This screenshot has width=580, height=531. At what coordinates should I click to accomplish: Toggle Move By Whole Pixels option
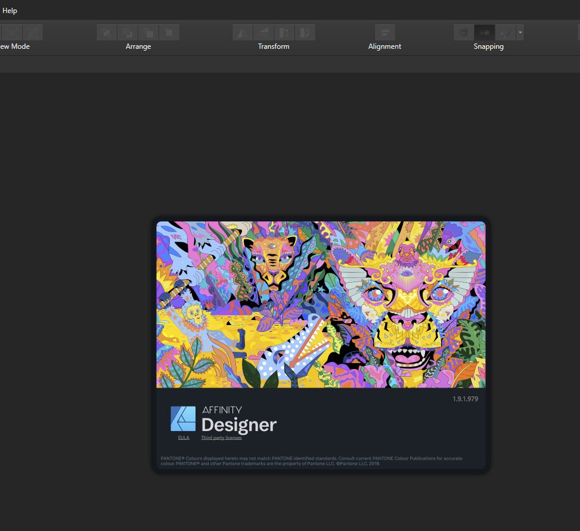point(484,32)
